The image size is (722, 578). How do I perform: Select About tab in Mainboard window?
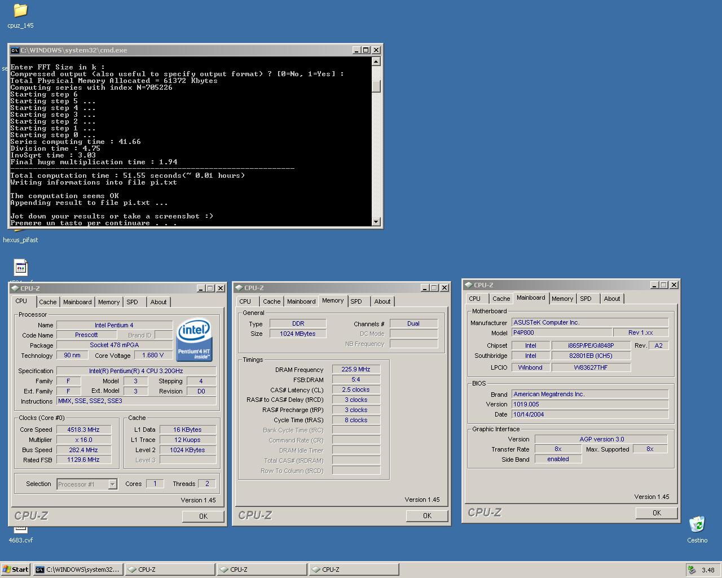pos(612,299)
